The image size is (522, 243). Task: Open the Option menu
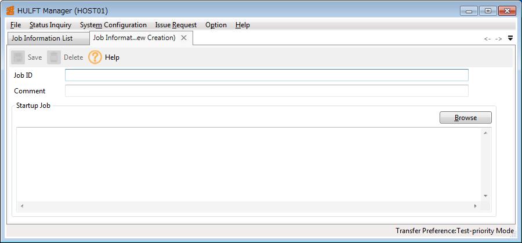(216, 25)
